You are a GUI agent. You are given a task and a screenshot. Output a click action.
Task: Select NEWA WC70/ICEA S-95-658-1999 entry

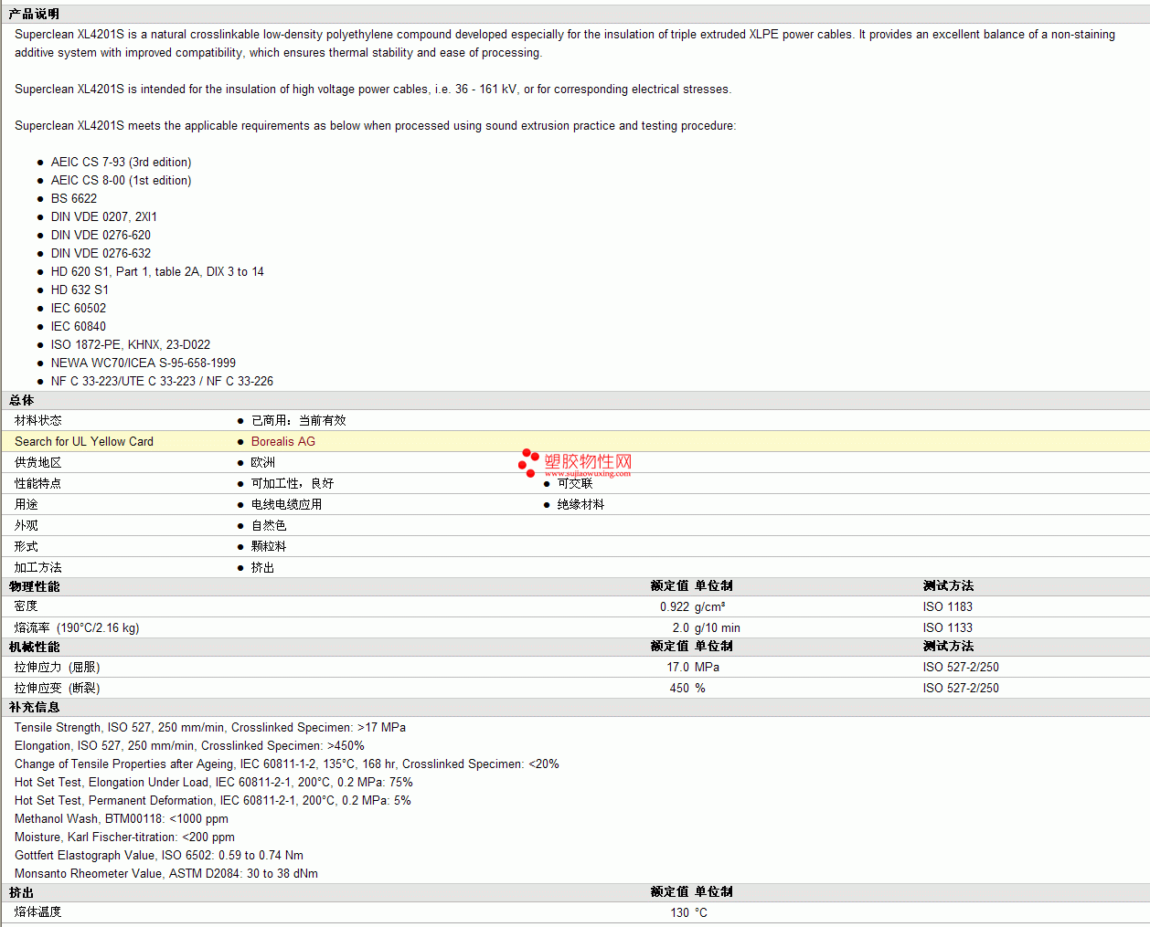[x=144, y=363]
